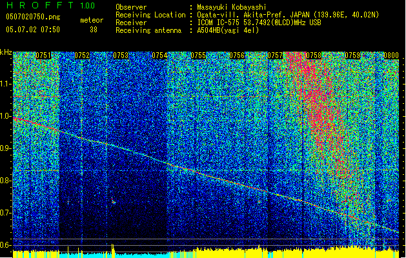Click the 0754 time marker

click(159, 55)
